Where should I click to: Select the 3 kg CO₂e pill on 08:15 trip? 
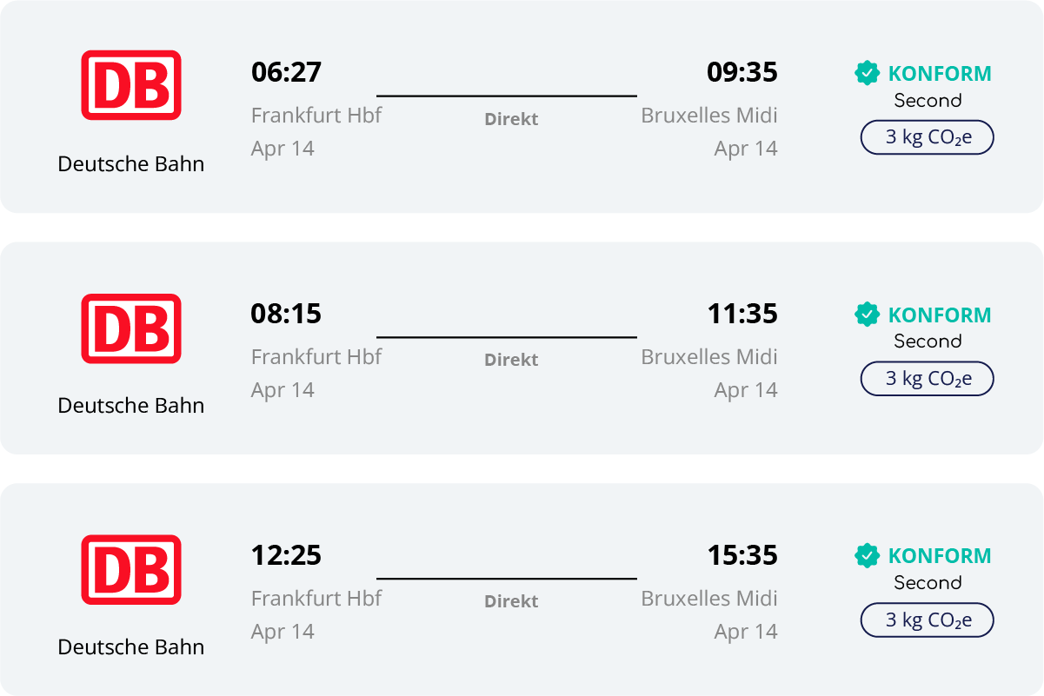pos(927,379)
